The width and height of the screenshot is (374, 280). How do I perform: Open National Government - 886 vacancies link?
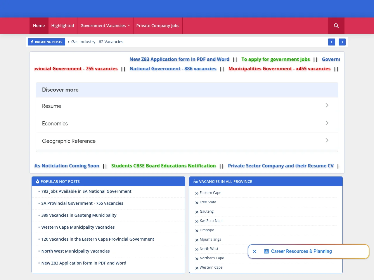click(173, 69)
